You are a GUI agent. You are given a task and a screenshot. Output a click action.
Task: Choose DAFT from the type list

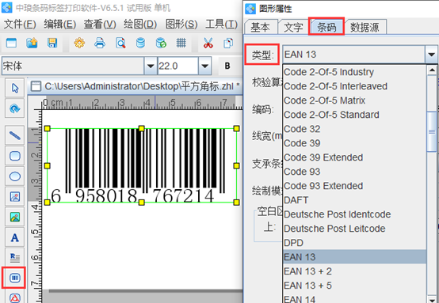pyautogui.click(x=354, y=200)
